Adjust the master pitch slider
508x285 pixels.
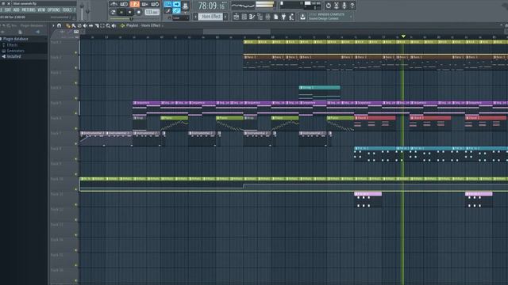click(87, 11)
